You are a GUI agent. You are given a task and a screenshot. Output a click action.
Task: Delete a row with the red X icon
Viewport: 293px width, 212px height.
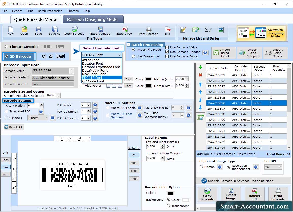200,75
